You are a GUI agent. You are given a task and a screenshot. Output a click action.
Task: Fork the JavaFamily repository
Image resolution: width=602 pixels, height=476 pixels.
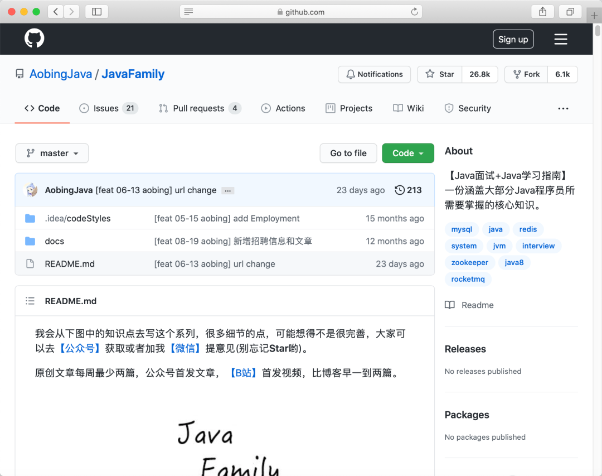[526, 74]
